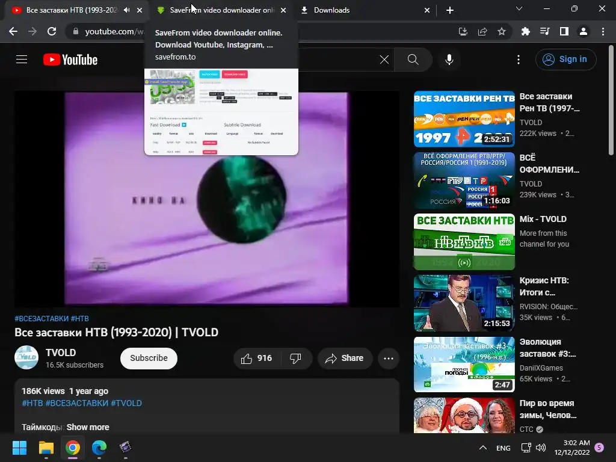Open clock and date 3:02 AM
This screenshot has height=462, width=616.
coord(572,448)
